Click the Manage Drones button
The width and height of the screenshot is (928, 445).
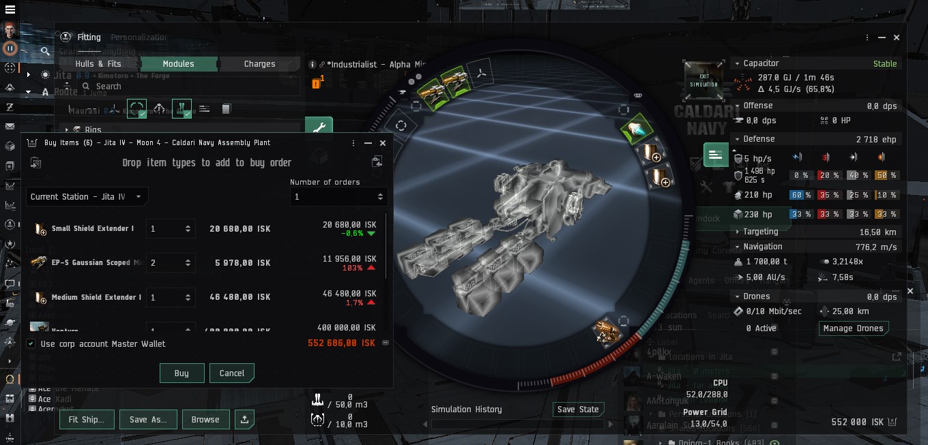click(x=853, y=328)
